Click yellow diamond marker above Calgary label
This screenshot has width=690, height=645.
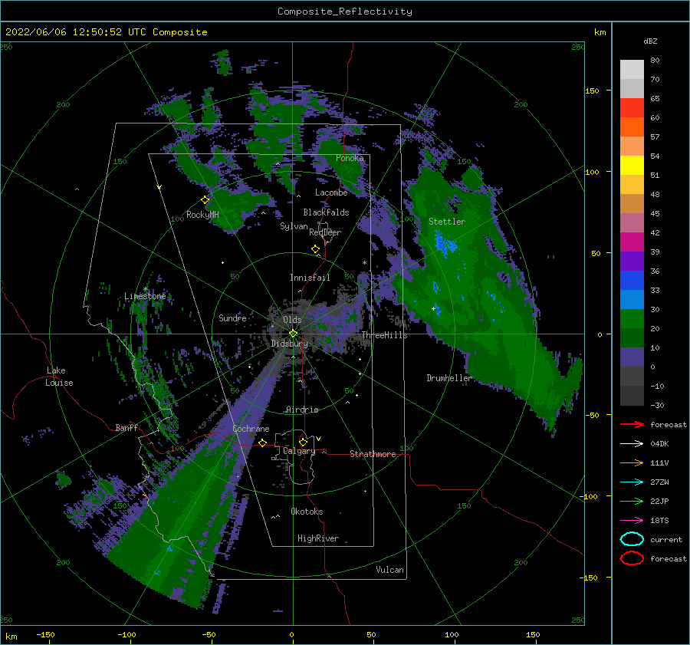[303, 441]
